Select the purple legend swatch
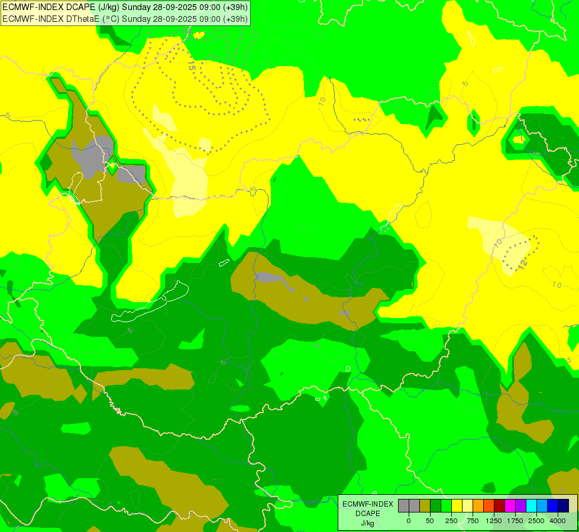Viewport: 579px width, 532px height. [x=520, y=506]
